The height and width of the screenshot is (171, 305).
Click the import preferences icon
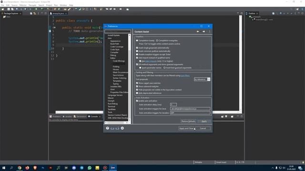coord(112,128)
